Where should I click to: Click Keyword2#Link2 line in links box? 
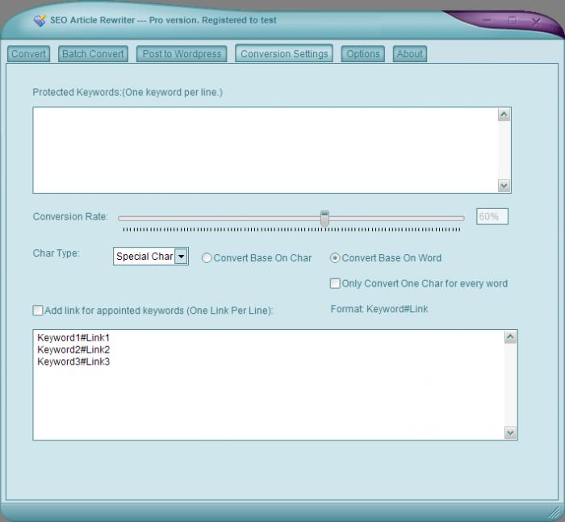click(73, 349)
